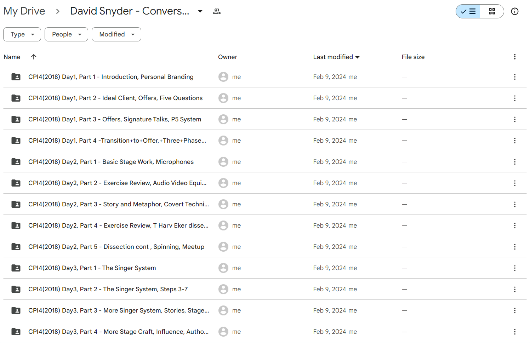Select shared folder icon of Day1 Part 1
The image size is (530, 343).
tap(16, 77)
